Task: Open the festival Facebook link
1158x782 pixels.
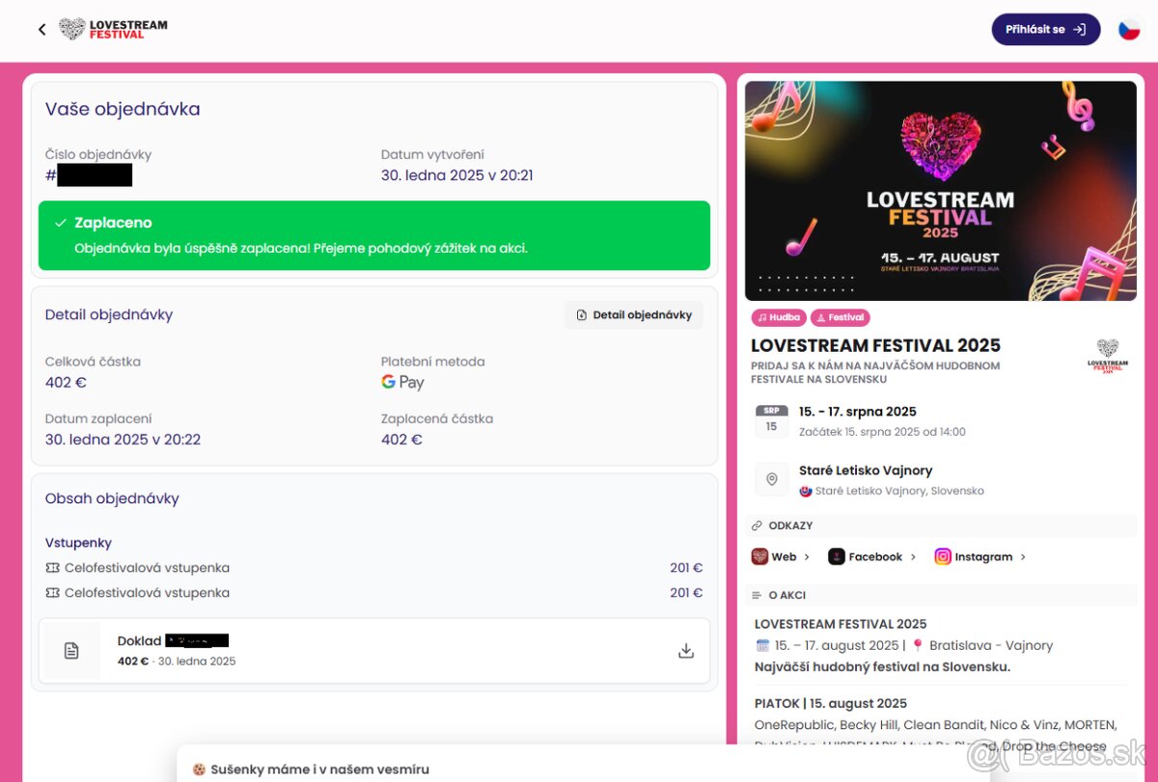Action: (872, 556)
